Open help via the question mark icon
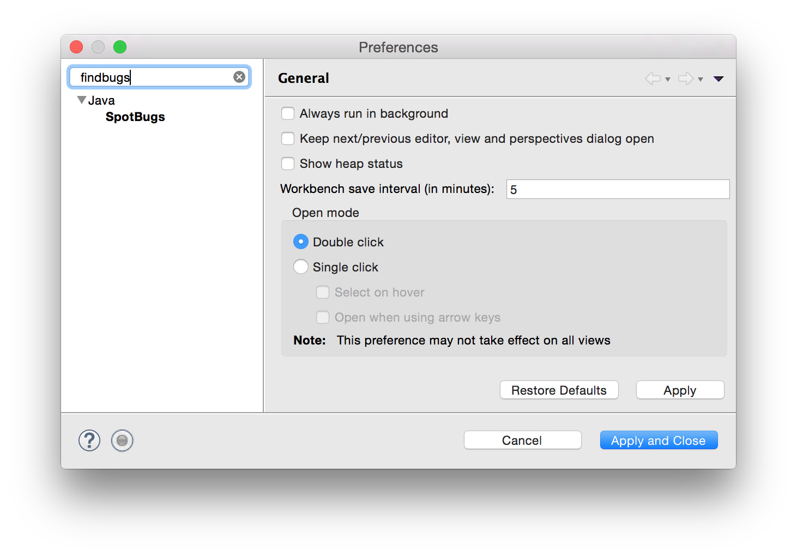The image size is (797, 556). (89, 440)
